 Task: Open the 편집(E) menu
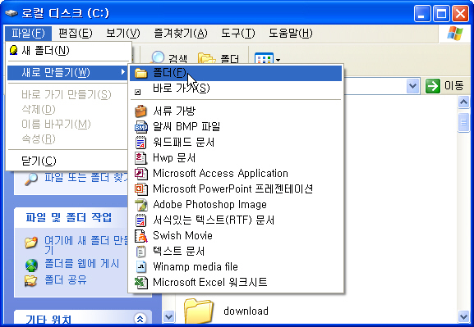(76, 33)
